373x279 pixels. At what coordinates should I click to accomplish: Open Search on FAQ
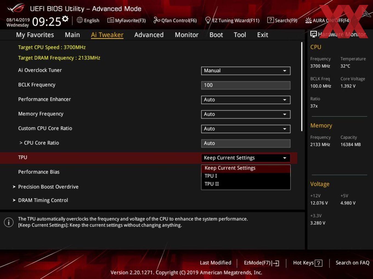coord(352,263)
